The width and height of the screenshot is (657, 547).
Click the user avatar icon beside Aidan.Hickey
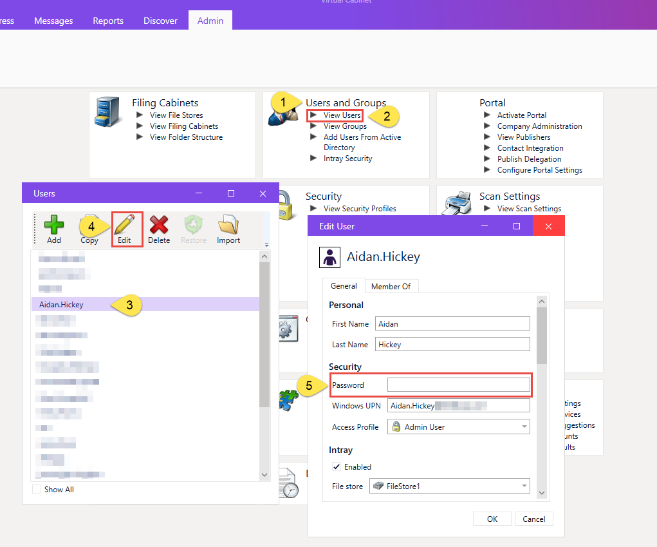click(329, 257)
